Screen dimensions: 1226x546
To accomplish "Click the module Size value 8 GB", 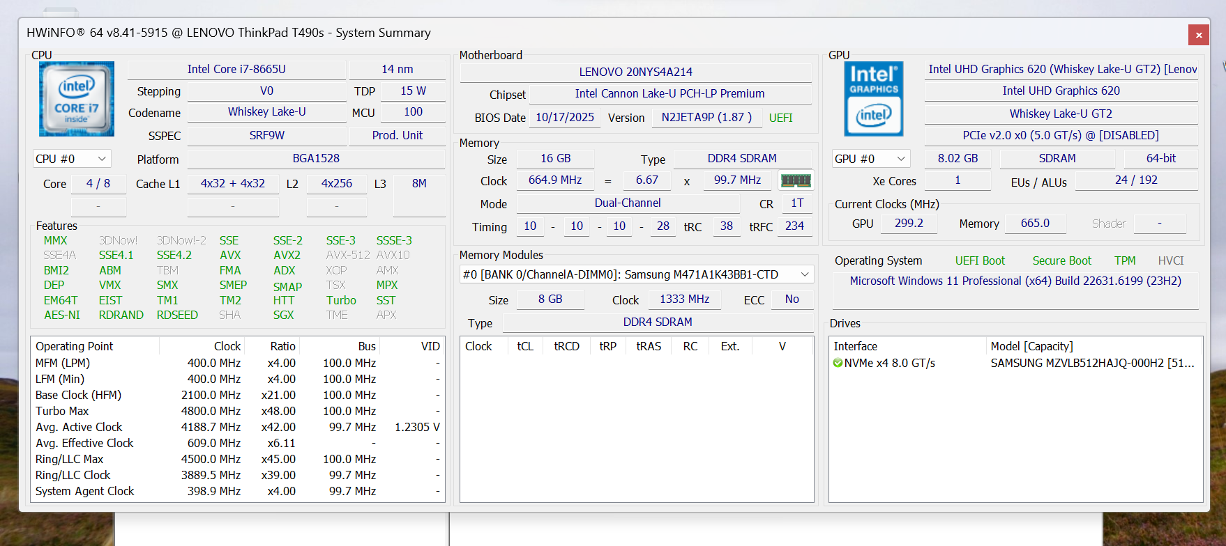I will 550,299.
